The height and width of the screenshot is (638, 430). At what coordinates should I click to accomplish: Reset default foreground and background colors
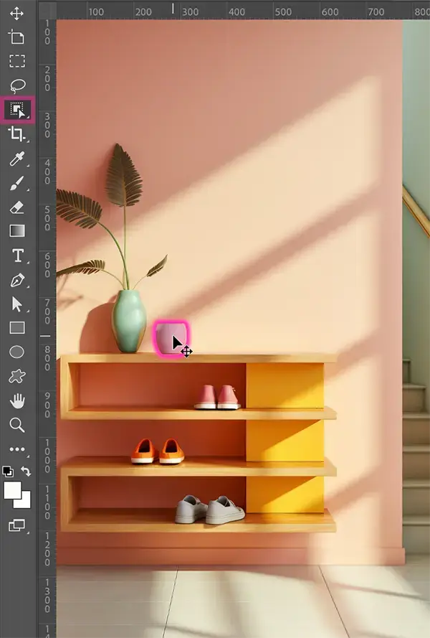click(x=8, y=472)
